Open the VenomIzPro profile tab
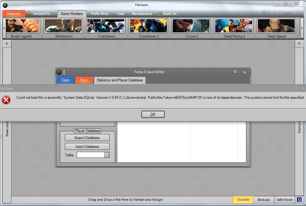Screen dimensions: 306x206 (39, 14)
